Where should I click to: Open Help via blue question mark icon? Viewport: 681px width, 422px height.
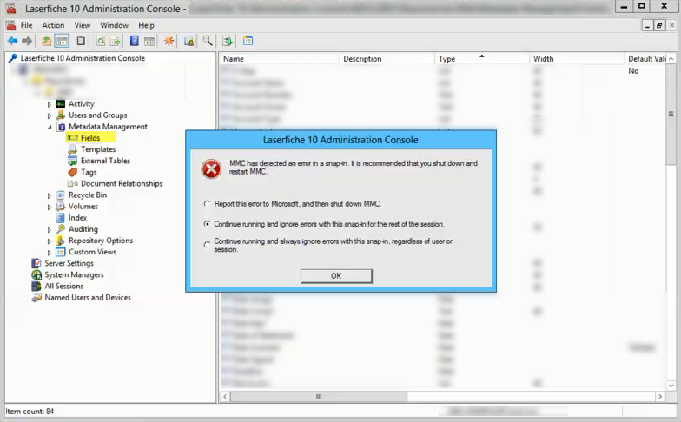pos(134,41)
